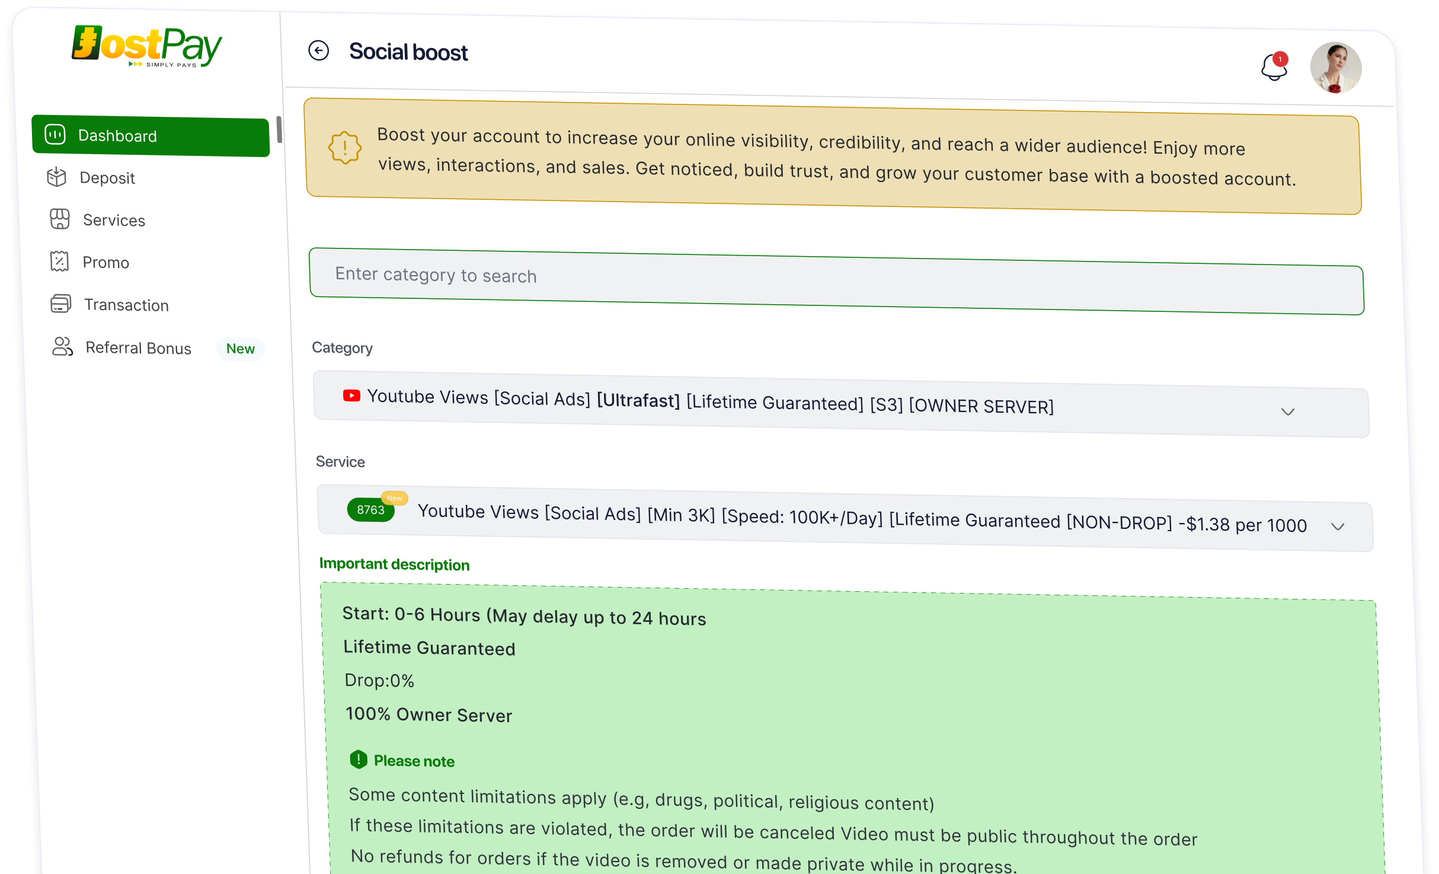This screenshot has width=1439, height=874.
Task: Go back using the arrow beside Social boost
Action: pyautogui.click(x=319, y=50)
